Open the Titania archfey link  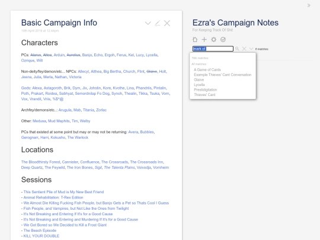click(x=88, y=110)
